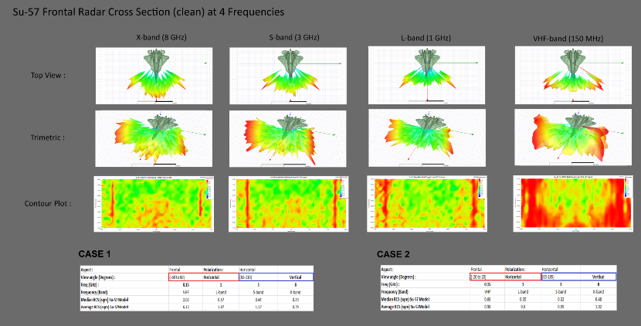Select the 'Vertical' cell in CASE 2 table

598,277
